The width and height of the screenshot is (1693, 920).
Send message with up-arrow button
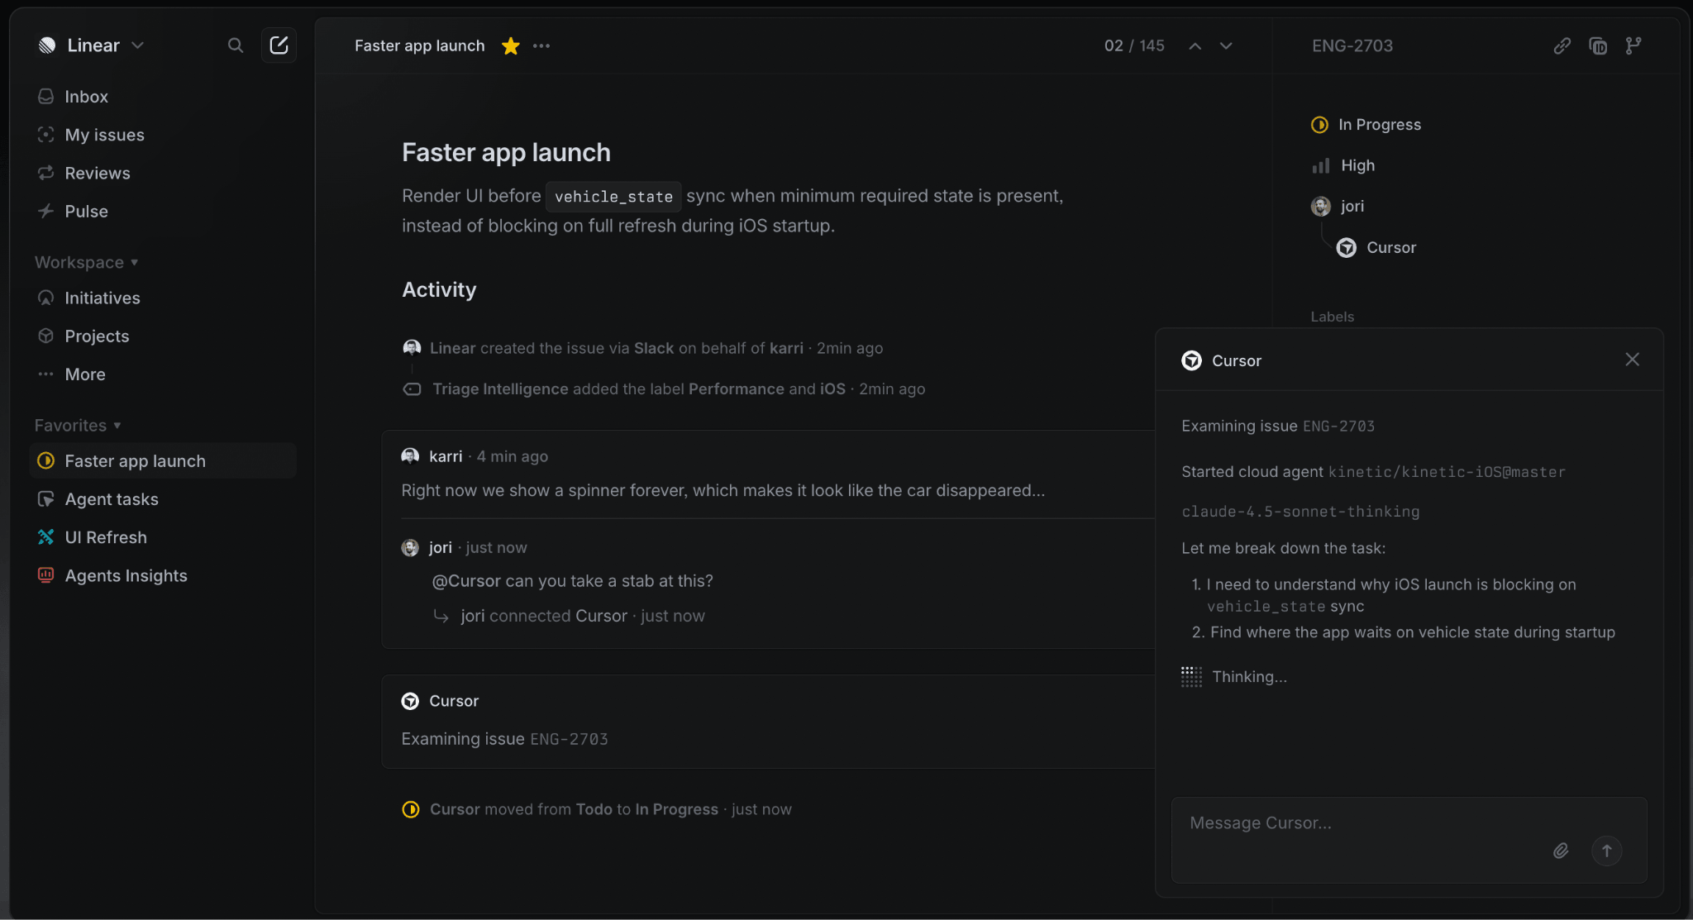click(x=1606, y=851)
